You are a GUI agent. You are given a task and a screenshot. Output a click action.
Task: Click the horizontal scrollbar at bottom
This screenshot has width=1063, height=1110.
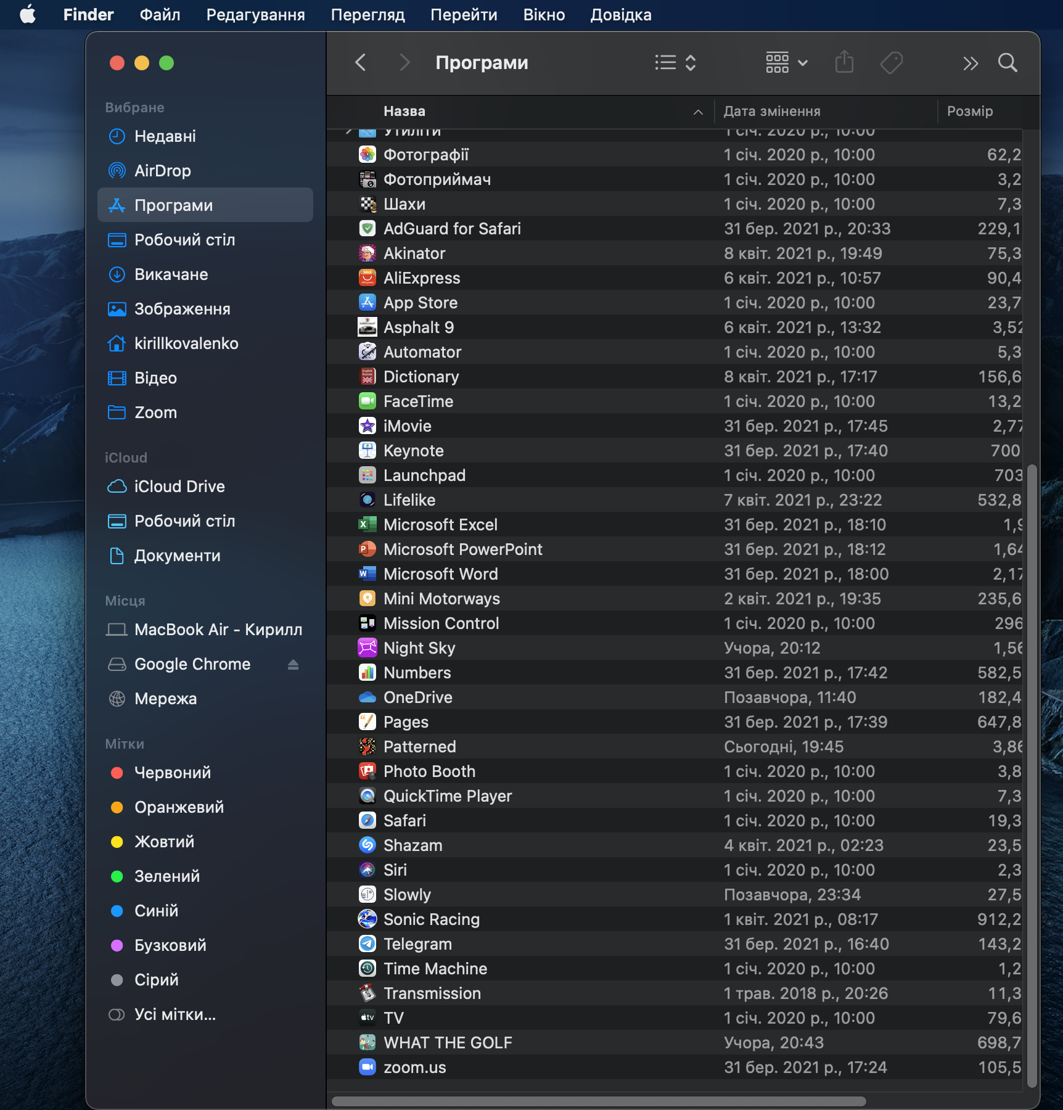tap(599, 1101)
